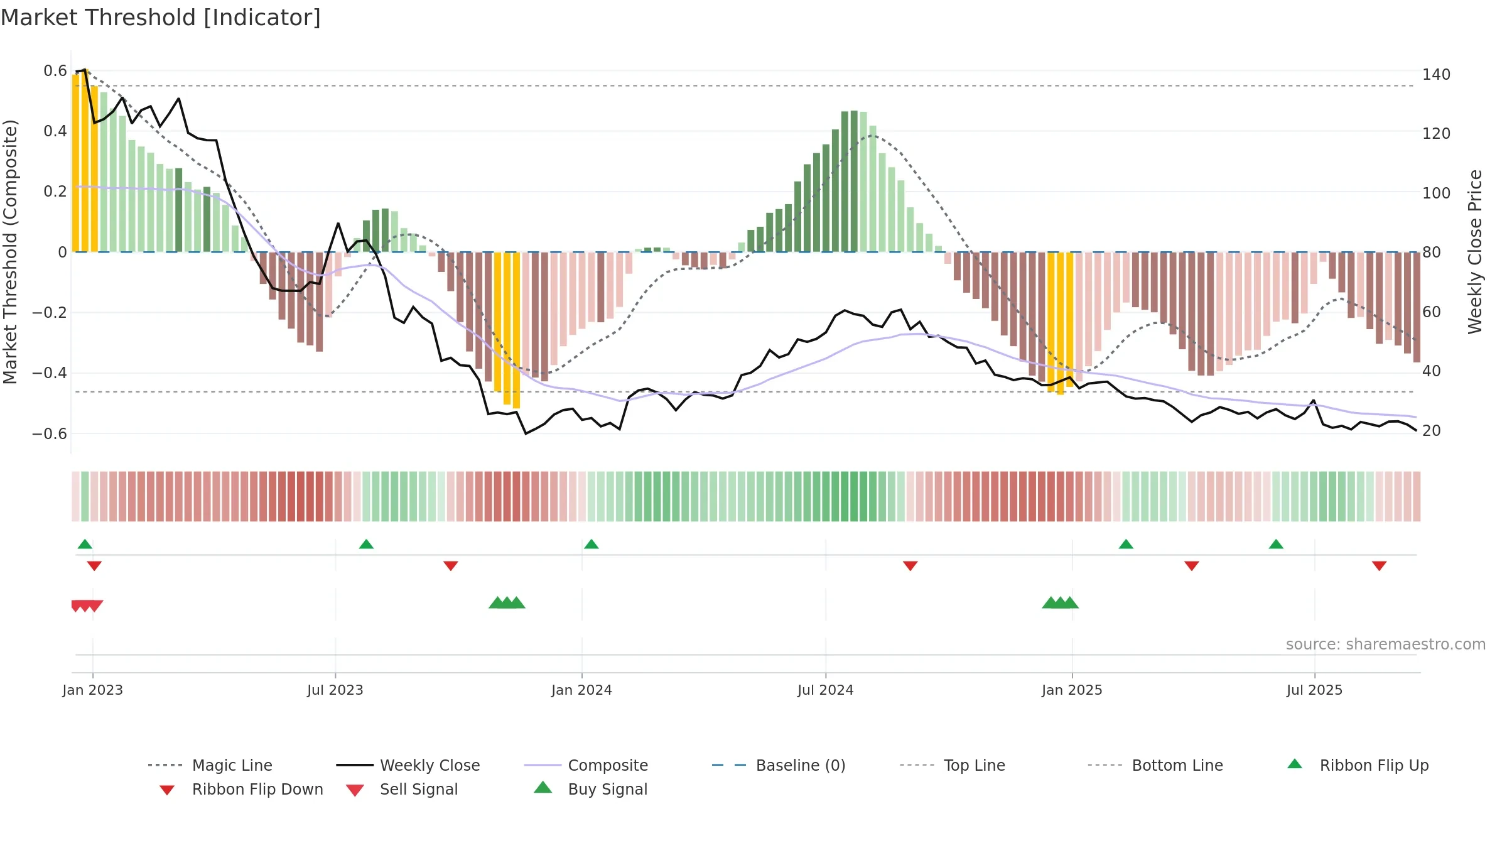The image size is (1507, 848).
Task: Click the dark green ribbon segment mid-2024
Action: [854, 496]
